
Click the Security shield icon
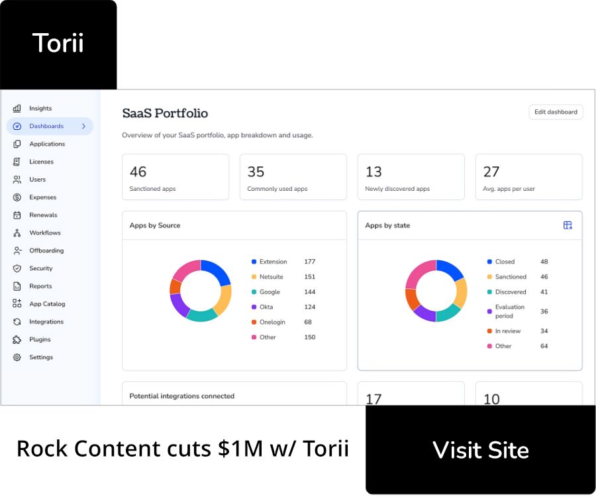coord(17,268)
